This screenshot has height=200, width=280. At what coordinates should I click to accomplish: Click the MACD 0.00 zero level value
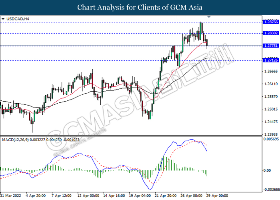click(x=267, y=170)
